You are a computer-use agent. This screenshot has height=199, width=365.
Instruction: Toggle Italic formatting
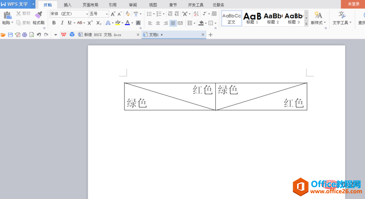tap(62, 23)
